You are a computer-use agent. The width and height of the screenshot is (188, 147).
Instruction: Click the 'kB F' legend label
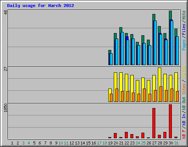pyautogui.click(x=184, y=134)
